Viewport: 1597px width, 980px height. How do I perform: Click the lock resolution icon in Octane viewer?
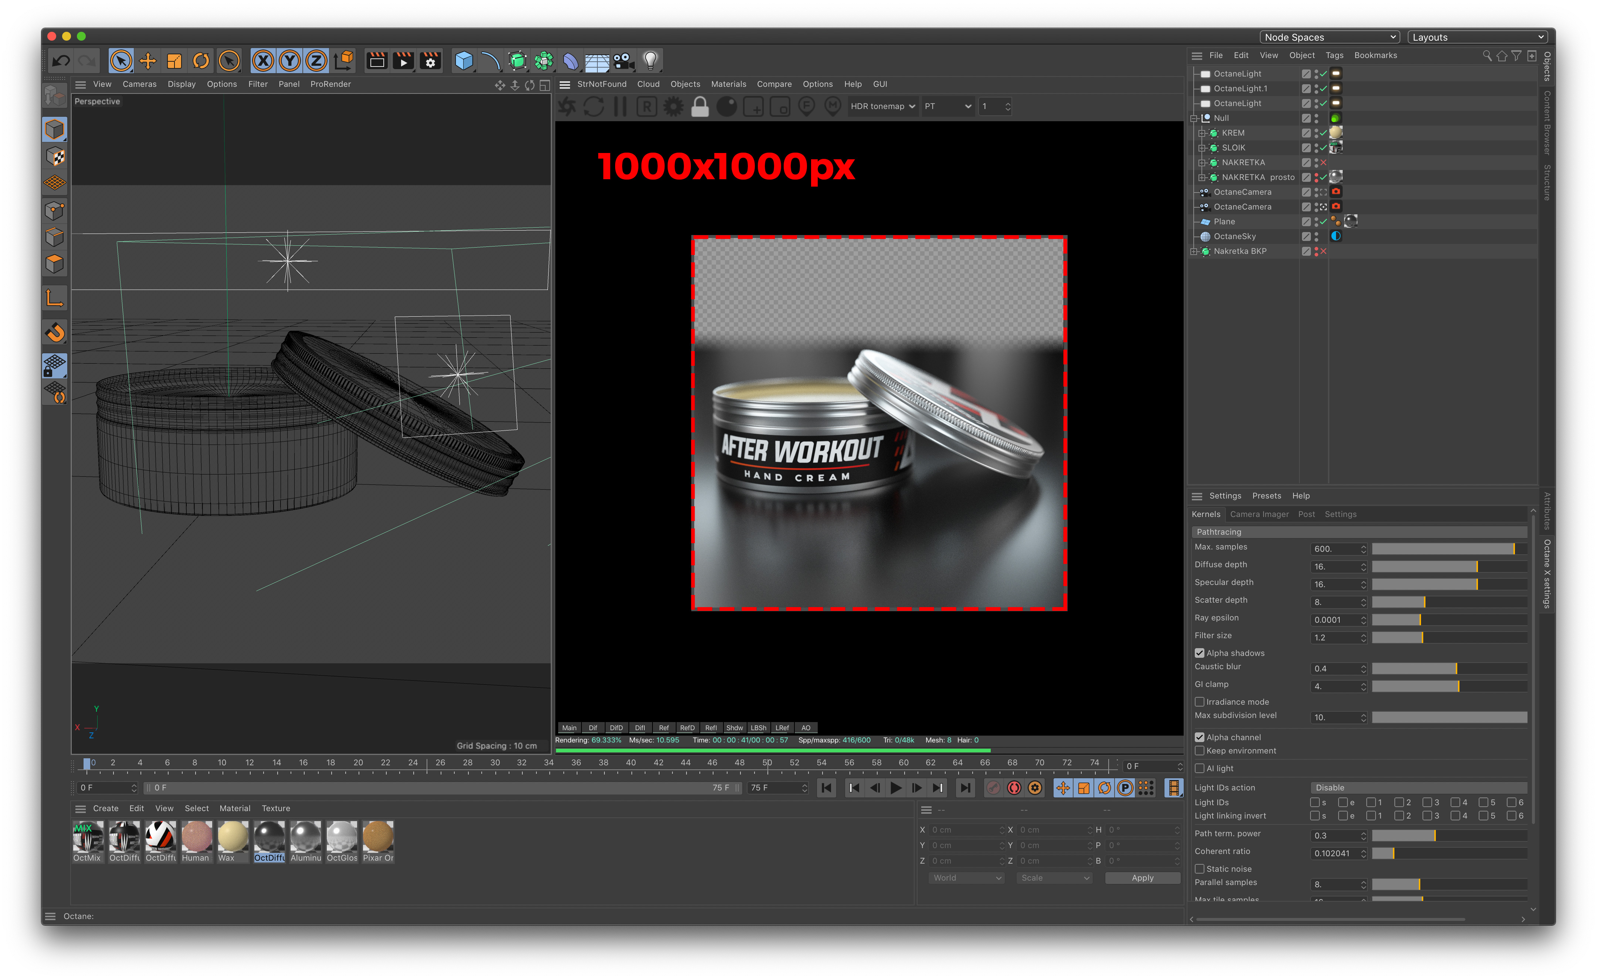[x=700, y=106]
